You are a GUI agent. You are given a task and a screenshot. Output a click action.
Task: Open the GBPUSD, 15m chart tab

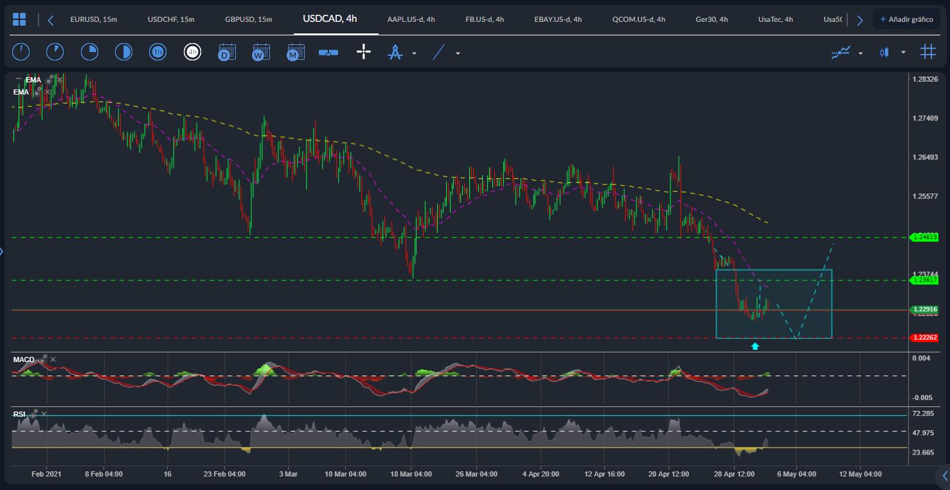point(249,19)
